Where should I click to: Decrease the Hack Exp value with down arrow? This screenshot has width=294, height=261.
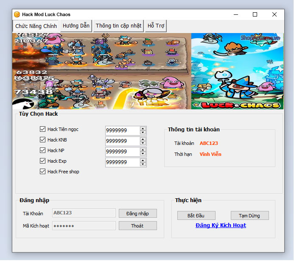click(143, 164)
